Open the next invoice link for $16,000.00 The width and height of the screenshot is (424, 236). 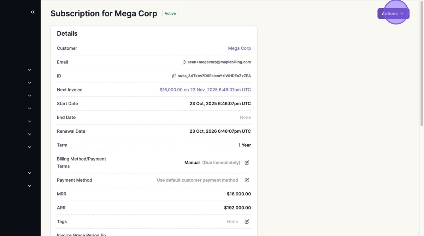pos(205,90)
